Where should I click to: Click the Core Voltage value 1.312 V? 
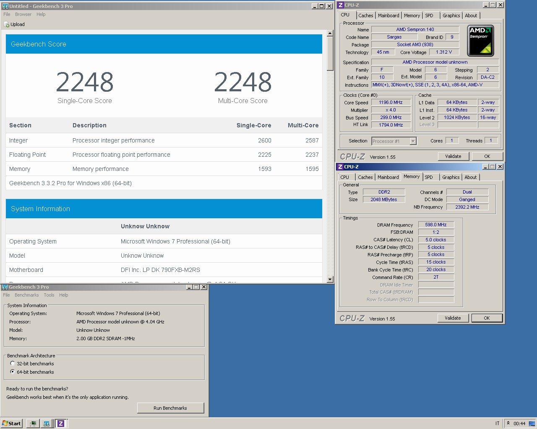[444, 52]
